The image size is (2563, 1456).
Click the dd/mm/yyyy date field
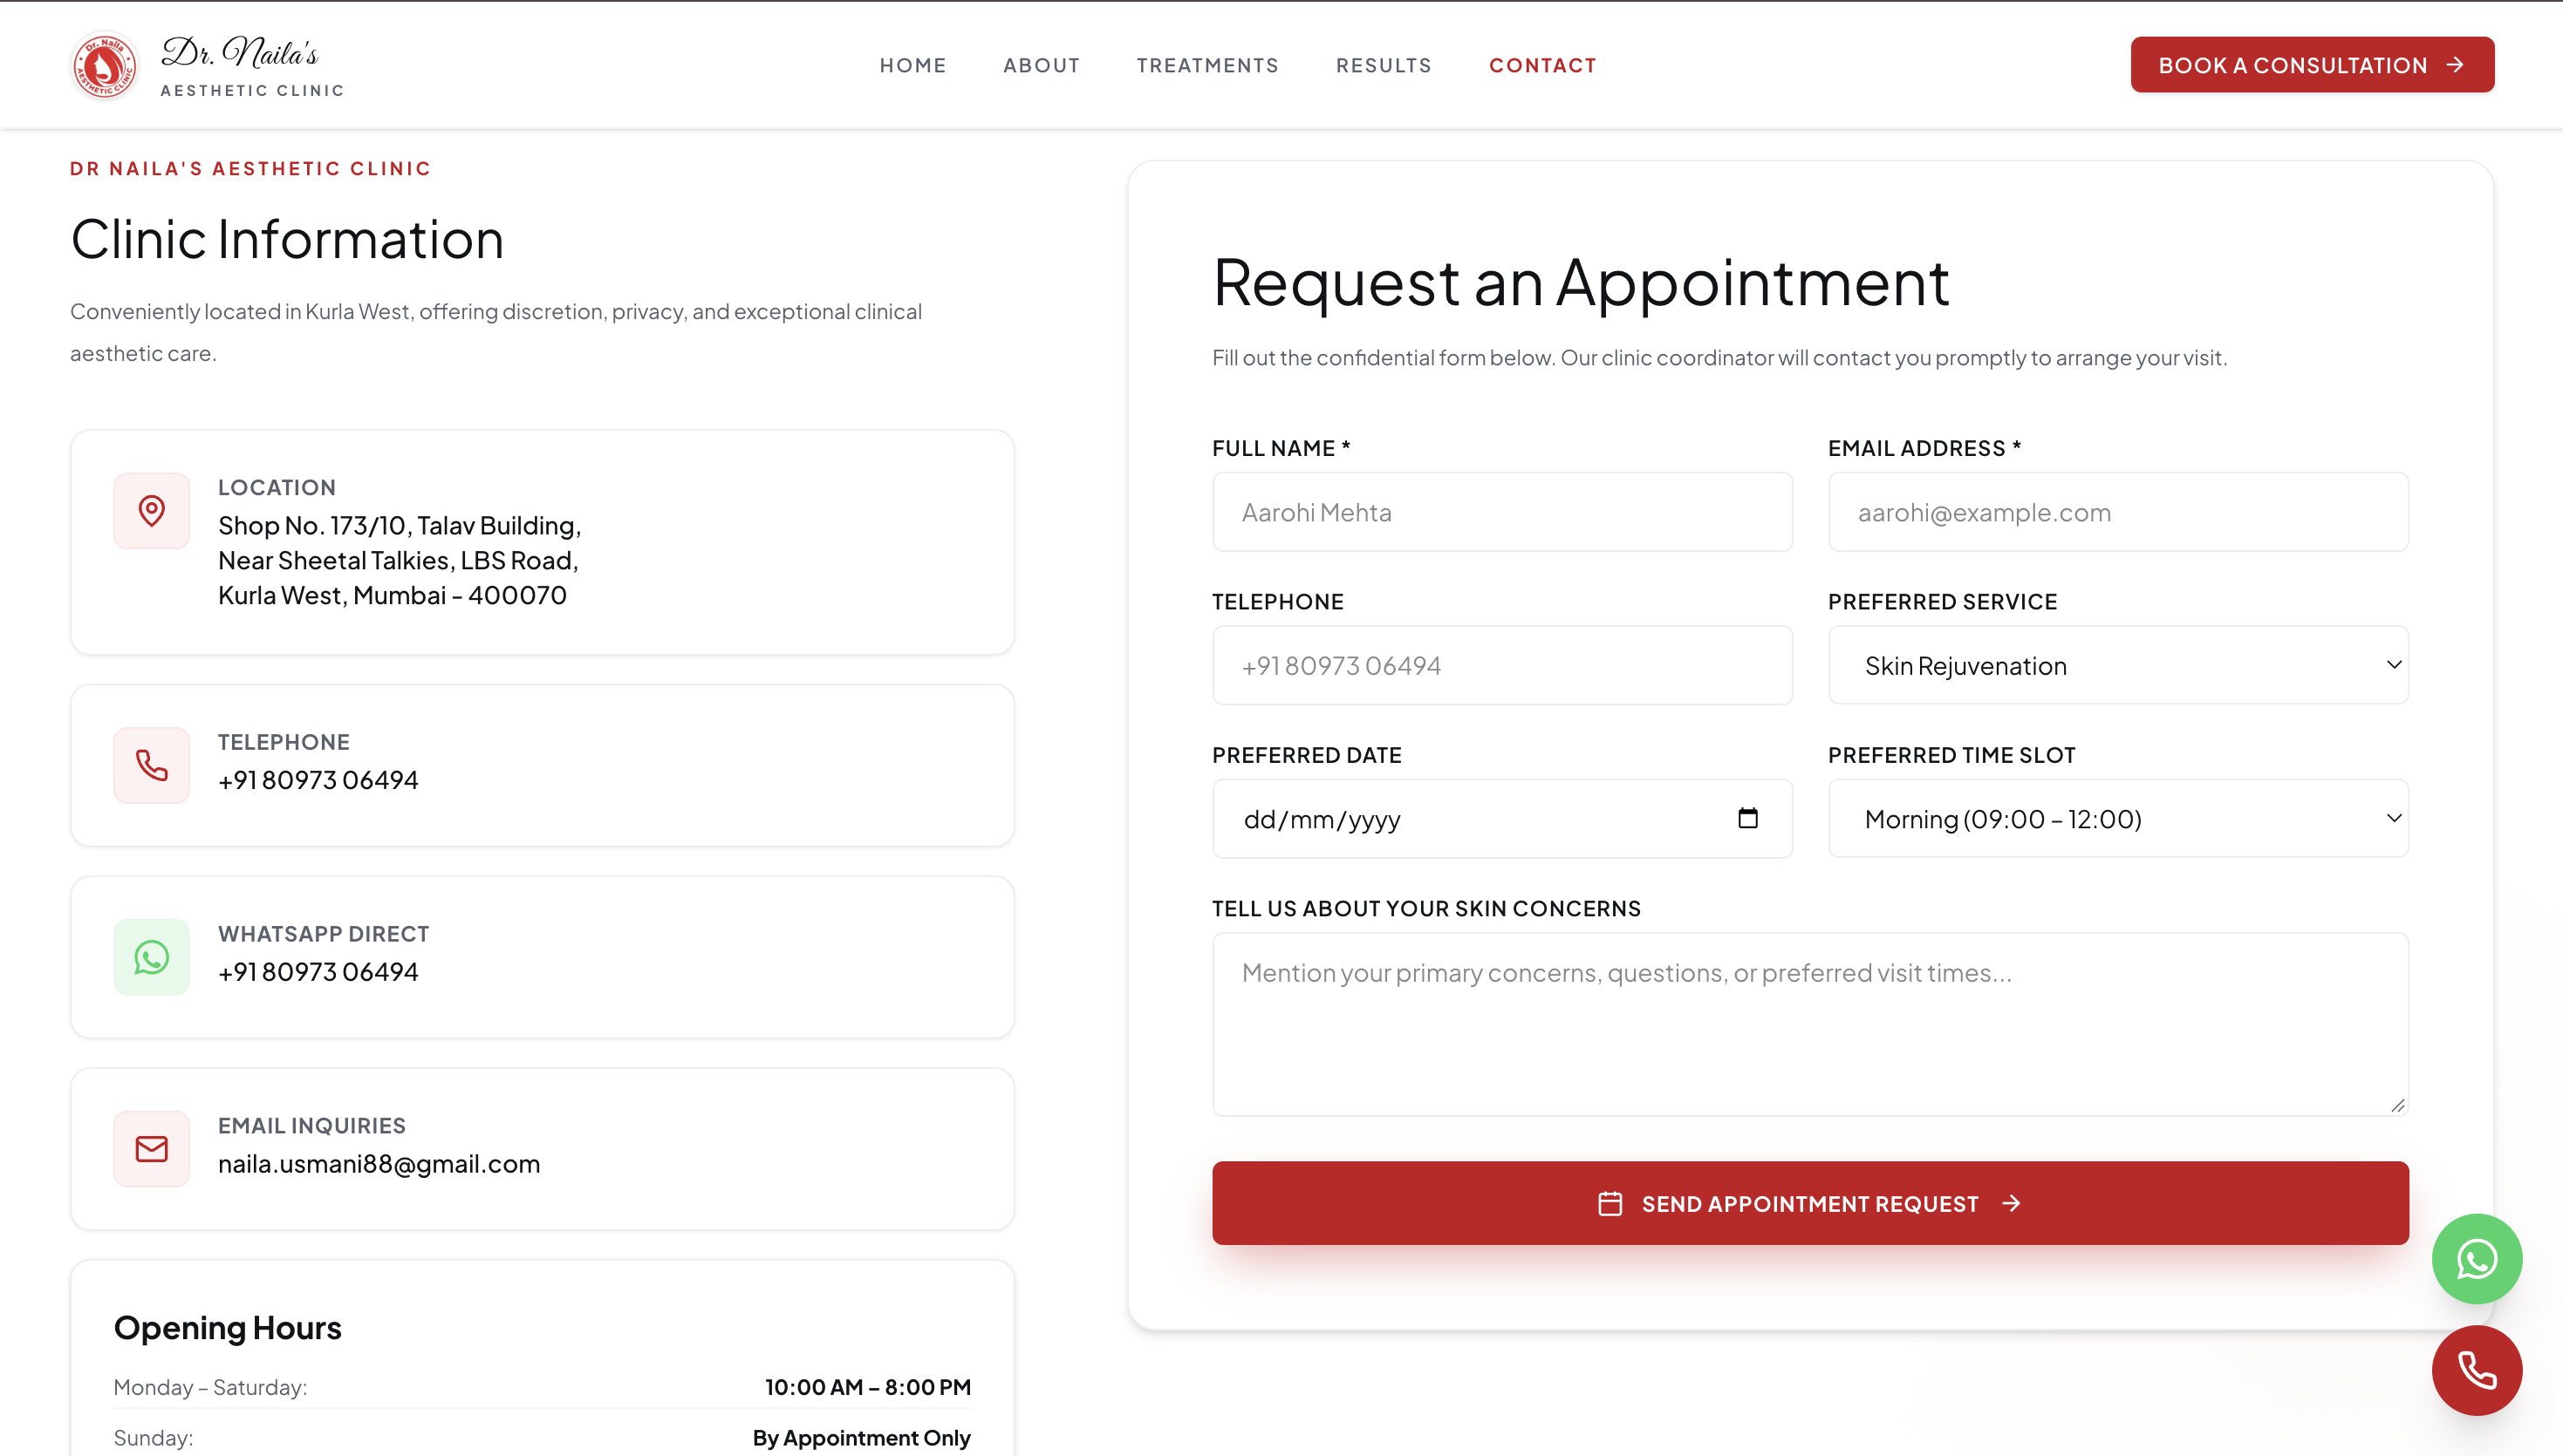(x=1501, y=818)
